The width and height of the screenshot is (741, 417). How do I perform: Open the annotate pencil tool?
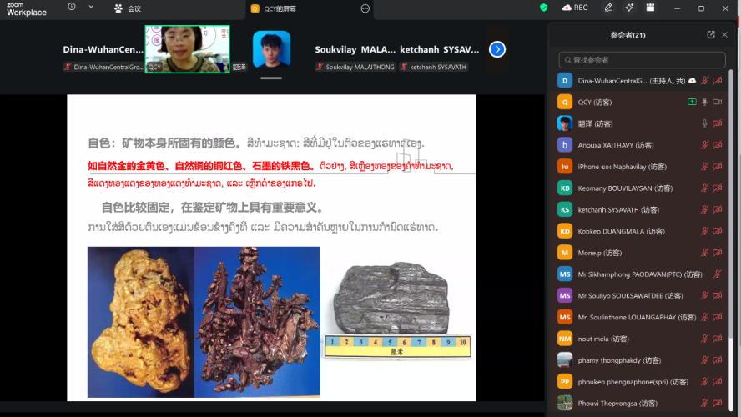(x=608, y=8)
